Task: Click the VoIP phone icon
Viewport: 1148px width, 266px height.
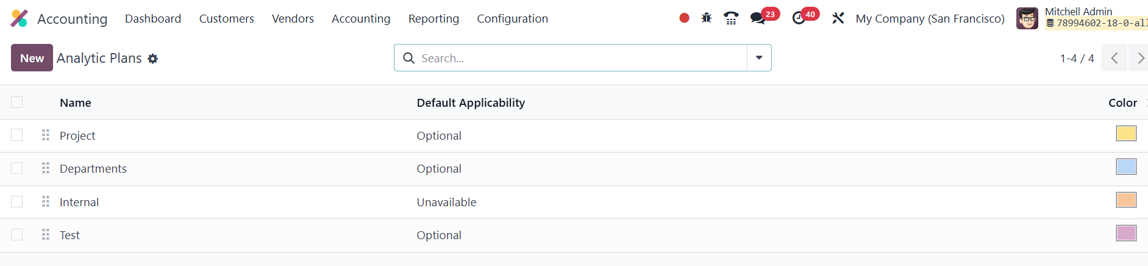Action: 731,18
